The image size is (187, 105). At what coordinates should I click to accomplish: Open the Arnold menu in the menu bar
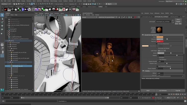click(89, 1)
